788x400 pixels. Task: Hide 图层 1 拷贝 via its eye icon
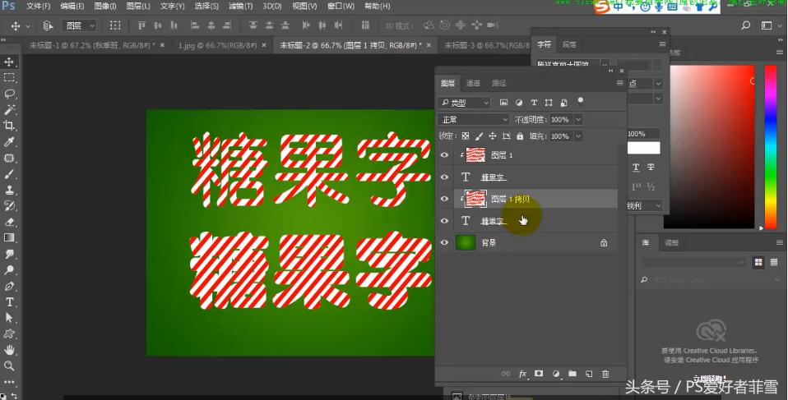[x=444, y=199]
